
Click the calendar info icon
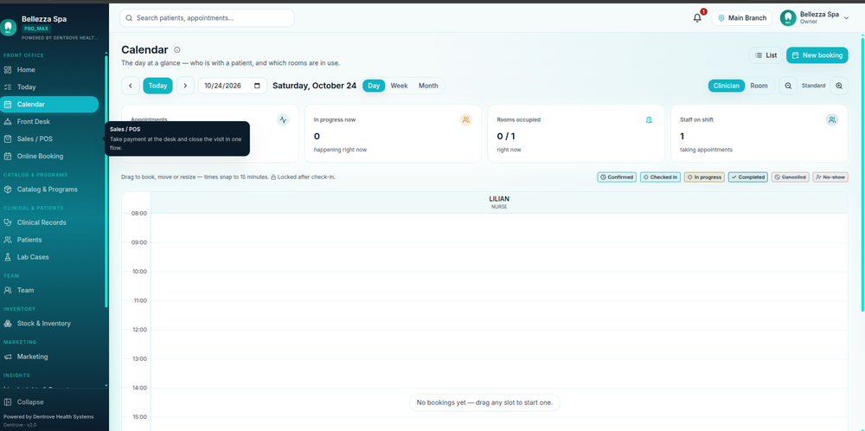coord(177,50)
